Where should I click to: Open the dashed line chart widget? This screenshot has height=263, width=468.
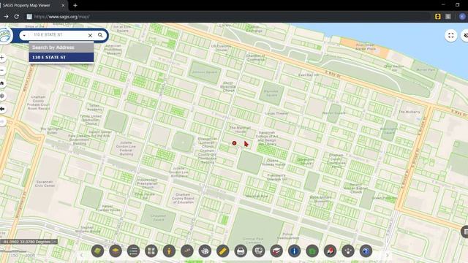[x=187, y=251]
